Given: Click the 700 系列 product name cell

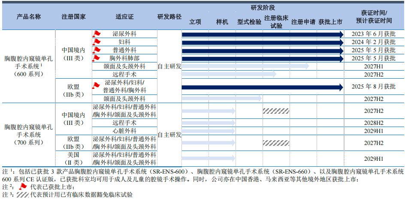Looking at the screenshot, I should [29, 135].
